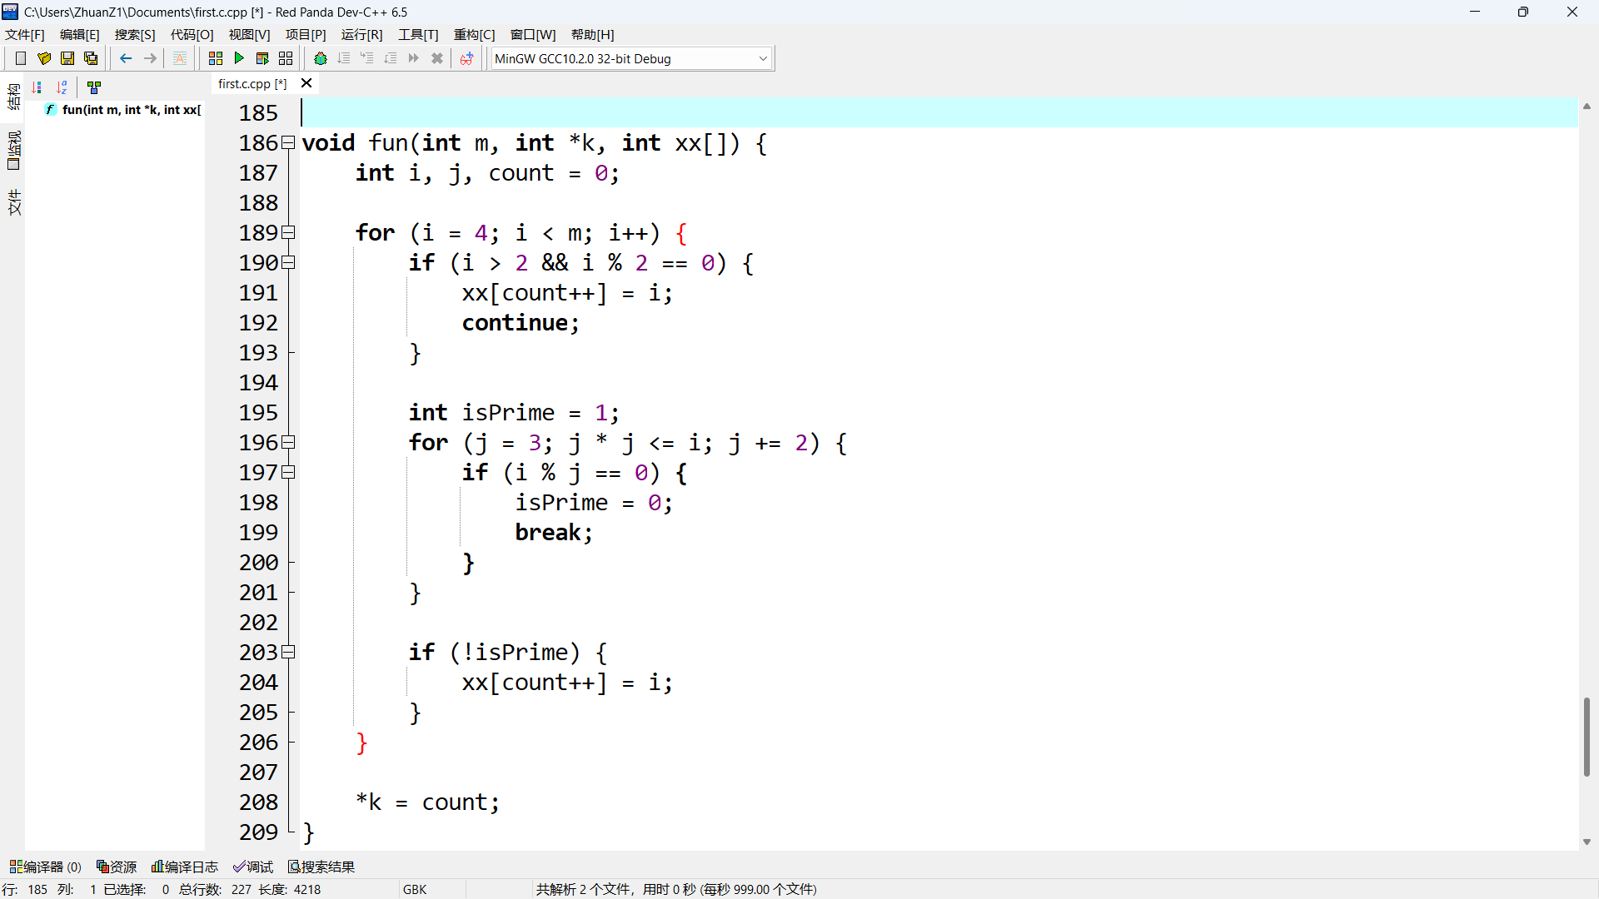Click the green Run program icon

pyautogui.click(x=239, y=58)
